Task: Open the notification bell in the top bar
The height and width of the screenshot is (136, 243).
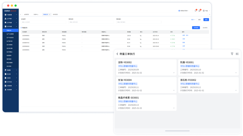Action: coord(195,11)
